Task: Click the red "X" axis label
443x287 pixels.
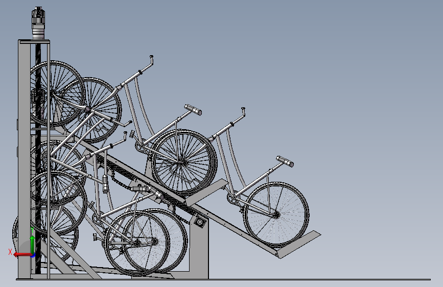Action: (10, 252)
